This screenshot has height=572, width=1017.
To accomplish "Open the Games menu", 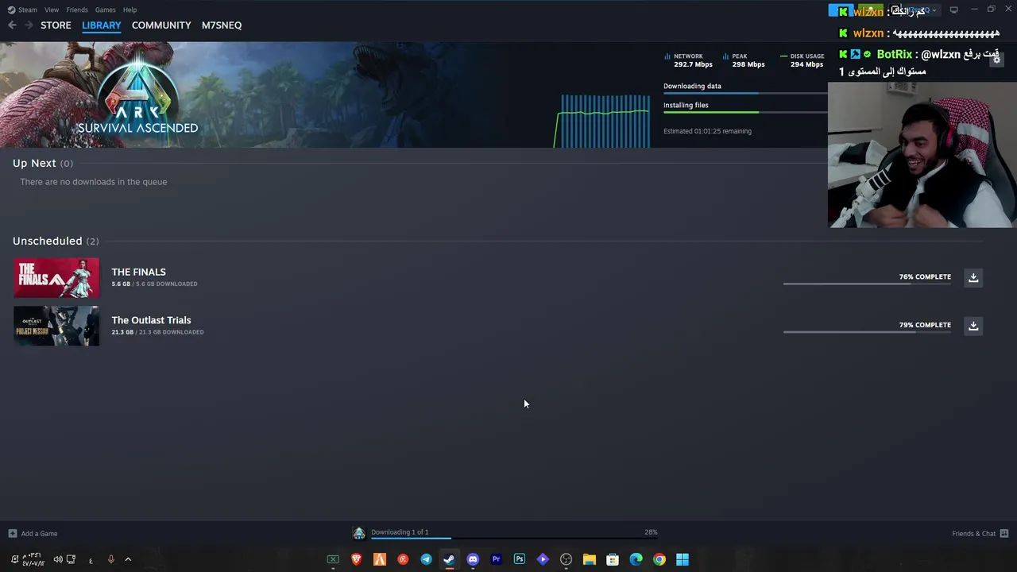I will coord(105,10).
